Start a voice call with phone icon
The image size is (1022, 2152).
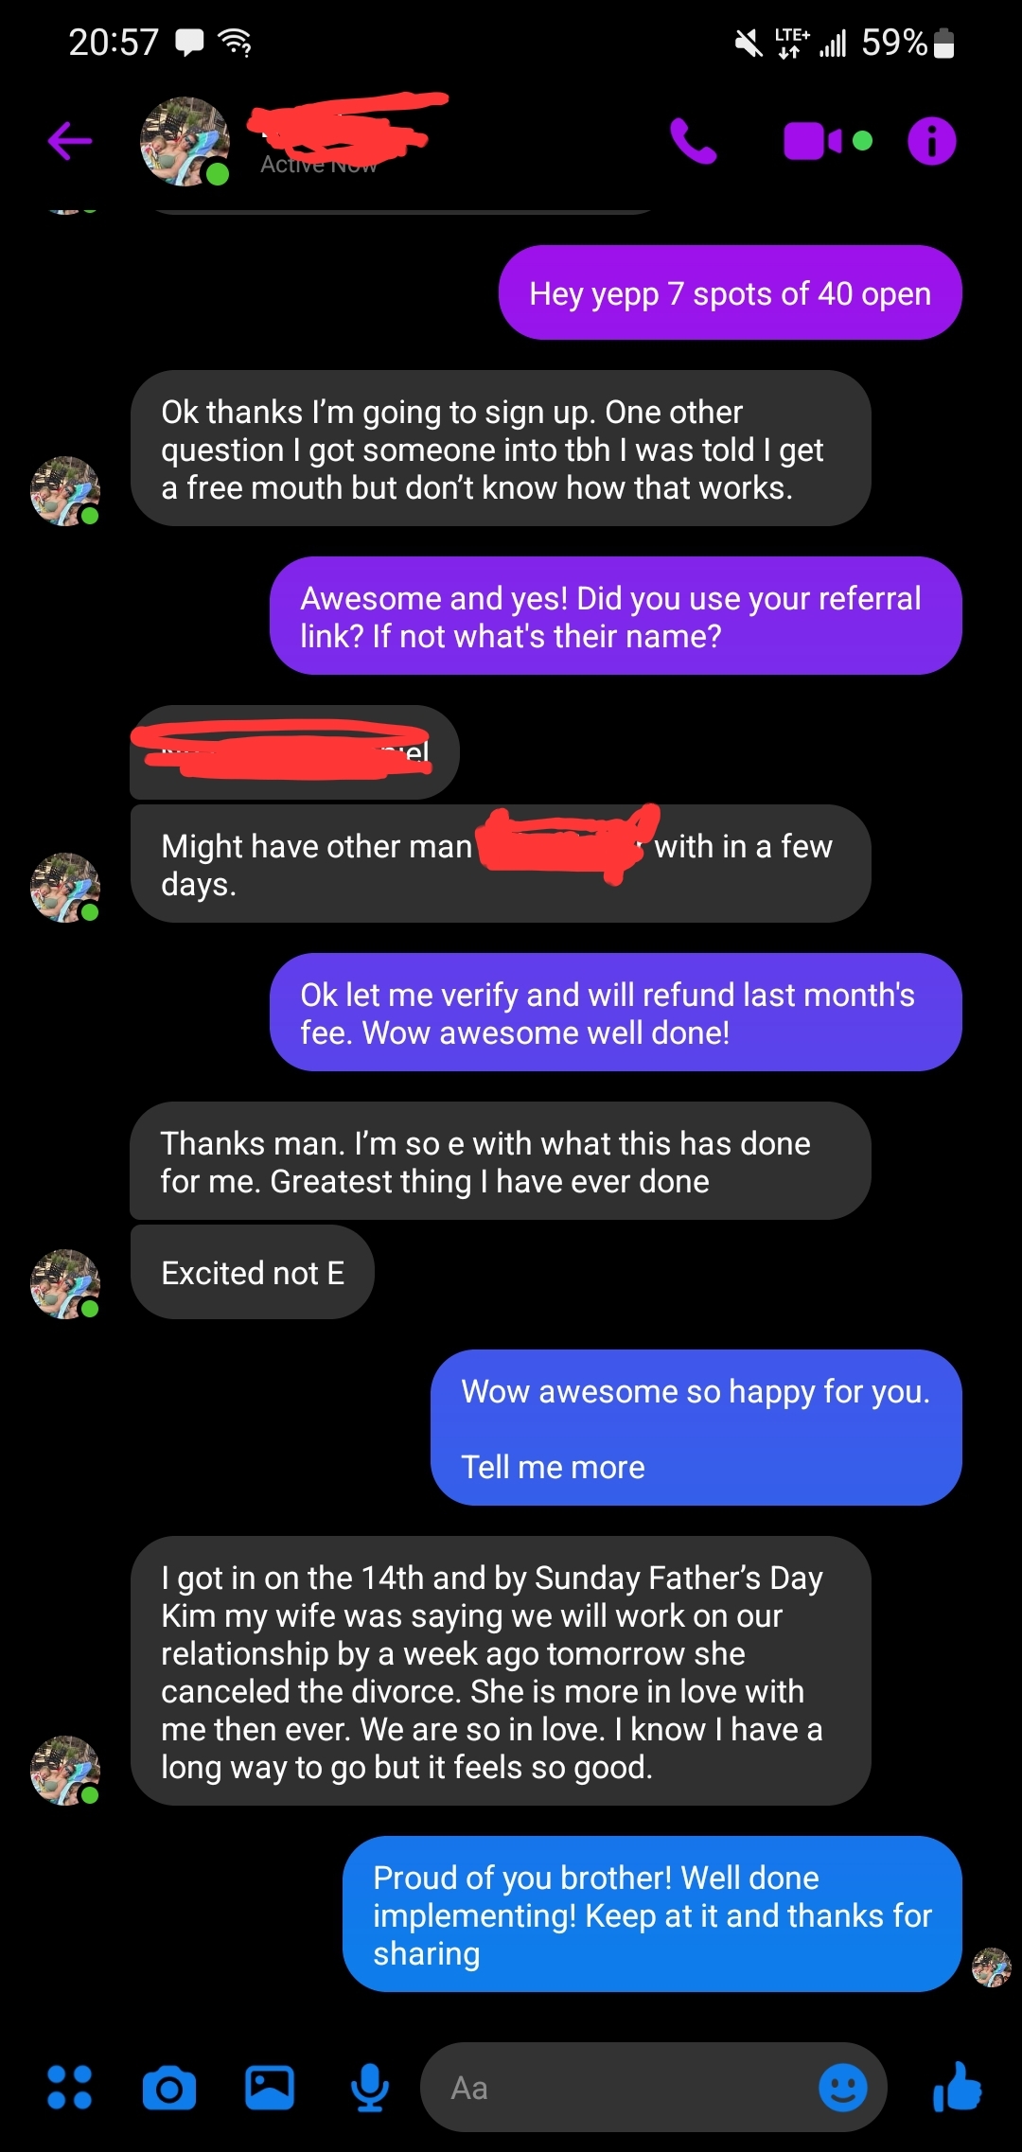pyautogui.click(x=694, y=141)
